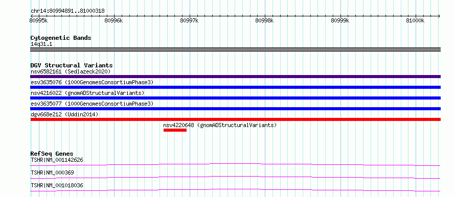Select the grey 14q31.1 cytogenetic band bar
The width and height of the screenshot is (455, 197).
235,50
